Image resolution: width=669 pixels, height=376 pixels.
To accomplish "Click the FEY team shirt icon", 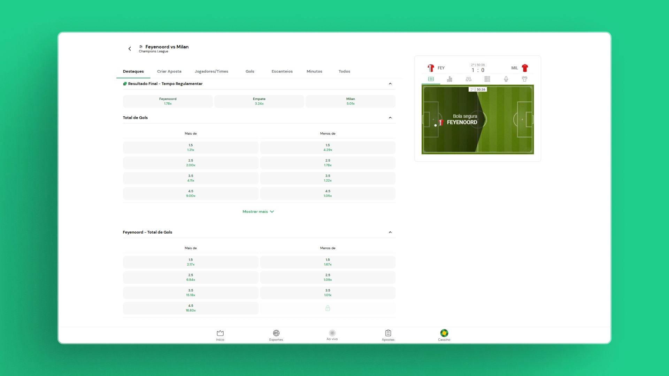I will point(431,68).
